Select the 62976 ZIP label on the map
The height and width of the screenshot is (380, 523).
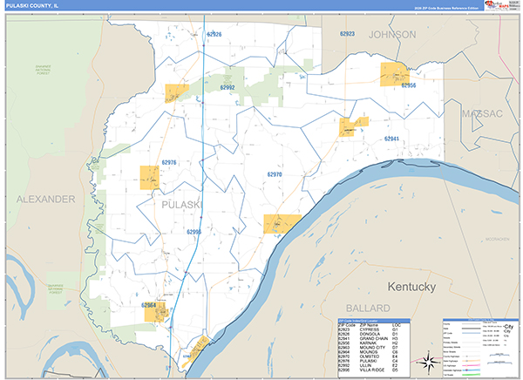tap(169, 162)
